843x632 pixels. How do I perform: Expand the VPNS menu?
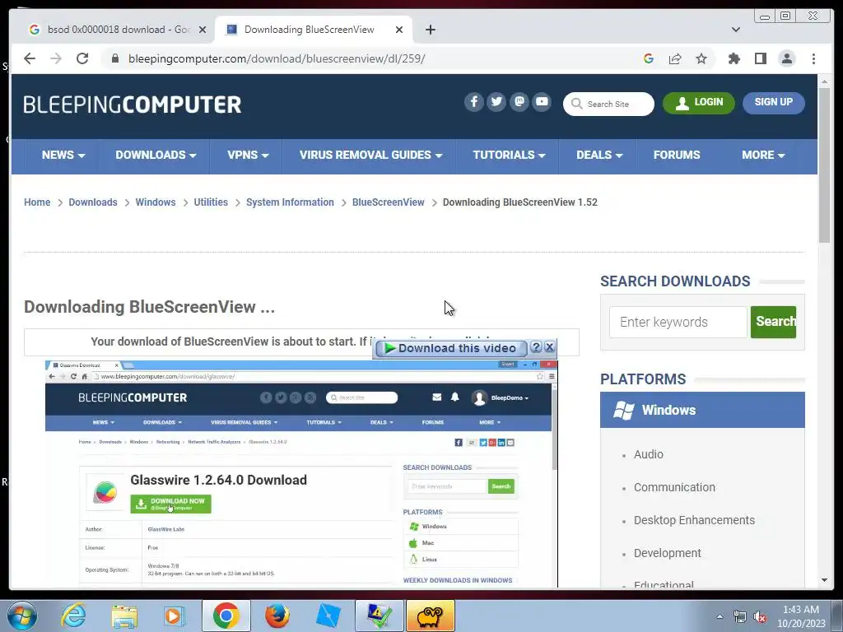[248, 156]
